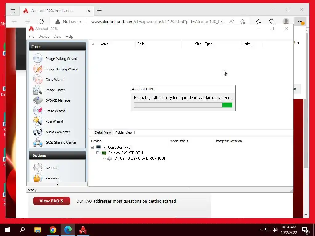Close the Alcohol 120% Installation tab
Screen dimensions: 315x236
(x=89, y=11)
